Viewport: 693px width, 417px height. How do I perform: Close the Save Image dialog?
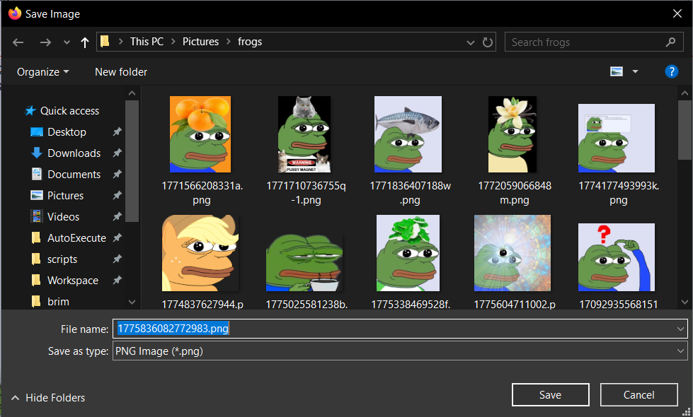coord(677,13)
